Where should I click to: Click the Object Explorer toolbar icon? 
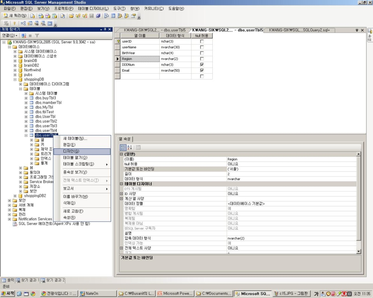coord(120,16)
